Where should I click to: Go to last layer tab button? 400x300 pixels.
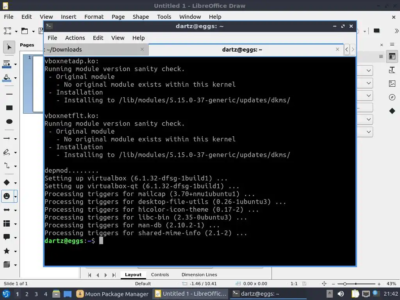[114, 275]
